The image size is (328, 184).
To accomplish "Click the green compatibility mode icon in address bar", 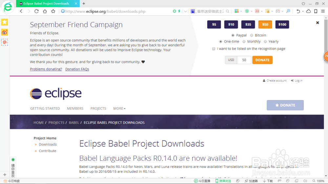I will point(174,11).
